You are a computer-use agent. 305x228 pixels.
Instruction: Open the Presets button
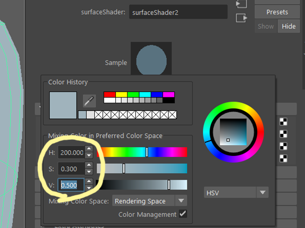point(277,12)
